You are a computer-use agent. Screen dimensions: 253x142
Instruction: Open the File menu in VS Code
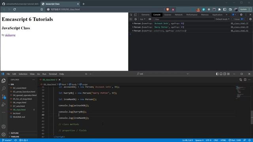[x=8, y=74]
